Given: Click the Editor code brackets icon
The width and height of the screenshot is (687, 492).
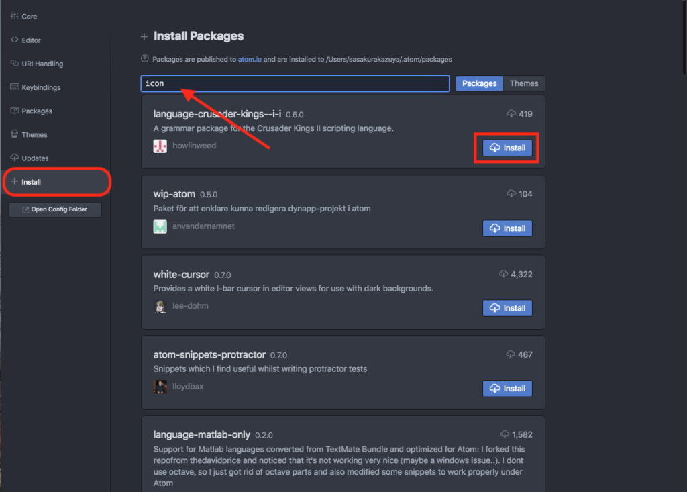Looking at the screenshot, I should click(x=15, y=40).
